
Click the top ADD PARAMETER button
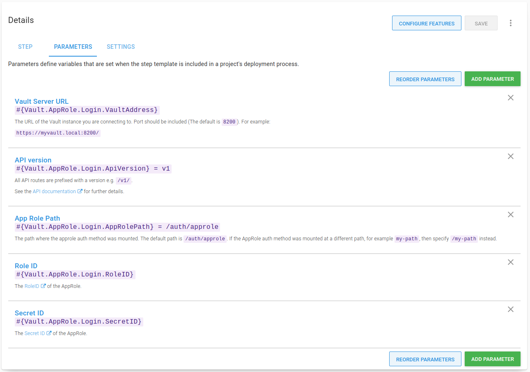(x=492, y=79)
